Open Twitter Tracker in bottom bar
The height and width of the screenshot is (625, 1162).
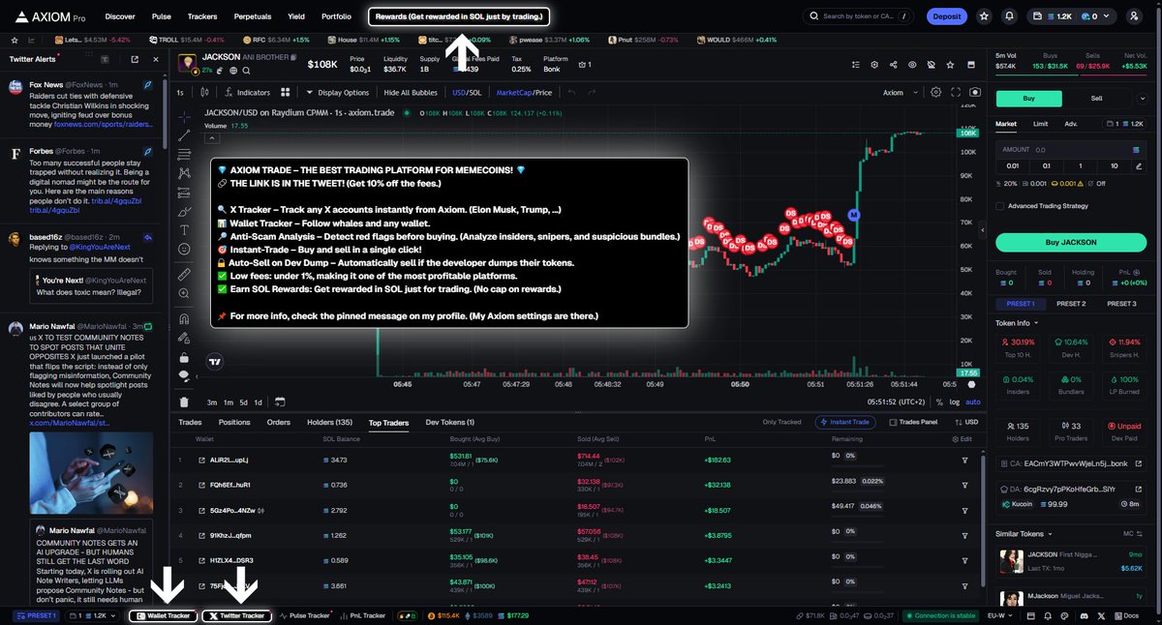coord(237,615)
